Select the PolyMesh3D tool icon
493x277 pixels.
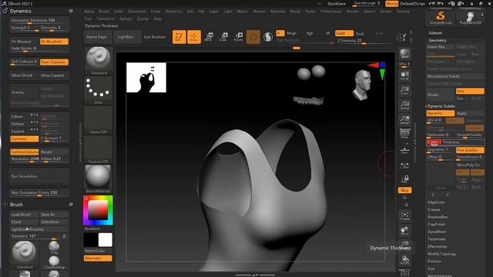click(x=470, y=18)
